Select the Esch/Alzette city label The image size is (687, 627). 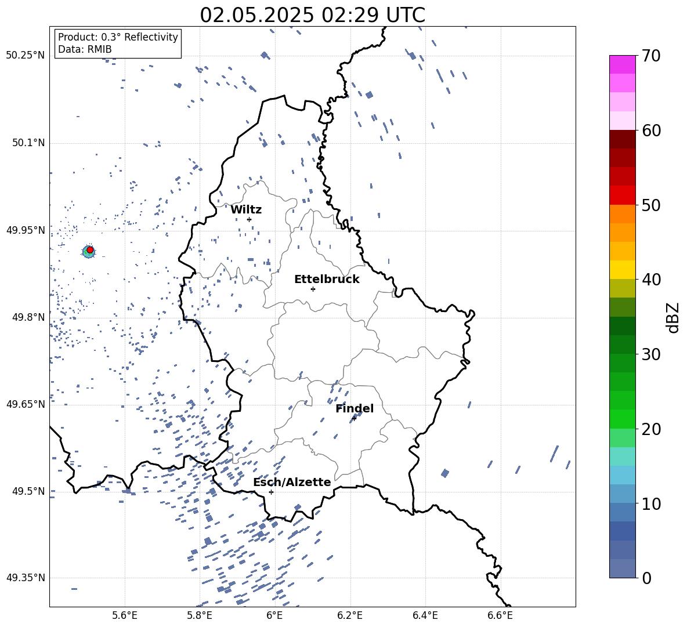click(x=292, y=482)
